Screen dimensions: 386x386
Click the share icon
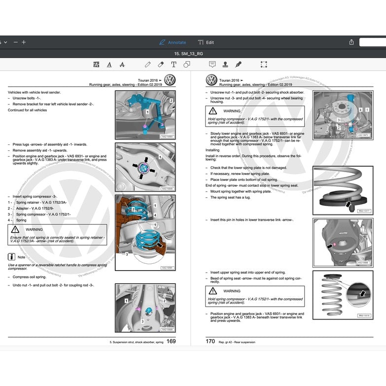point(351,42)
